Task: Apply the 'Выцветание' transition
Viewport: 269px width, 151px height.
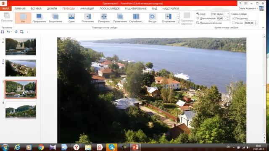Action: point(55,18)
